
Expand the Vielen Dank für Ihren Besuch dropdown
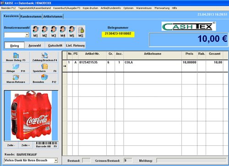tap(56, 160)
